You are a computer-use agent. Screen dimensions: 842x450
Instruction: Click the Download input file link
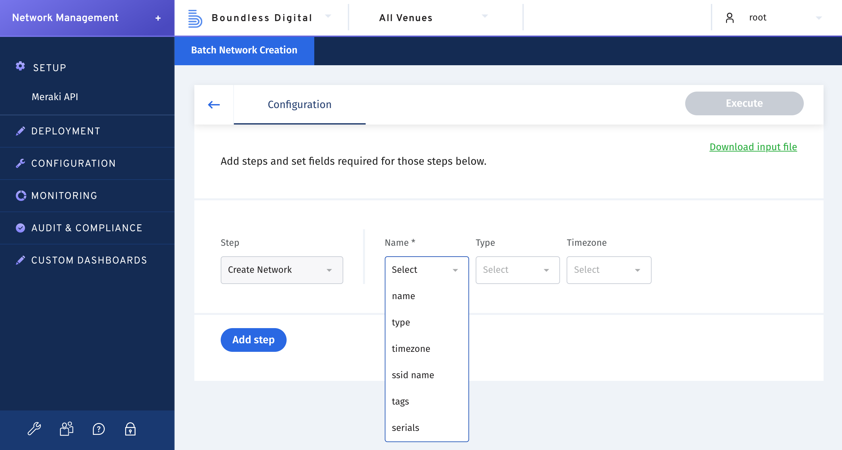753,147
